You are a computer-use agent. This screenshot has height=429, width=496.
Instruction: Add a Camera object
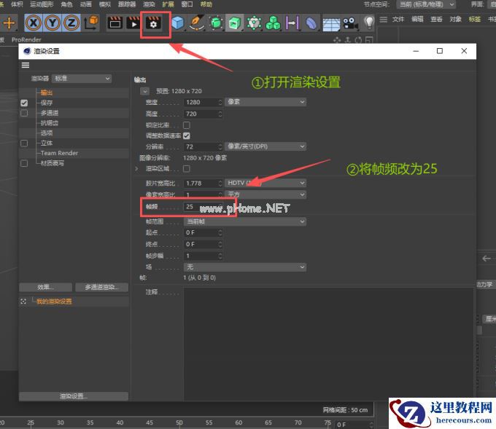click(351, 23)
